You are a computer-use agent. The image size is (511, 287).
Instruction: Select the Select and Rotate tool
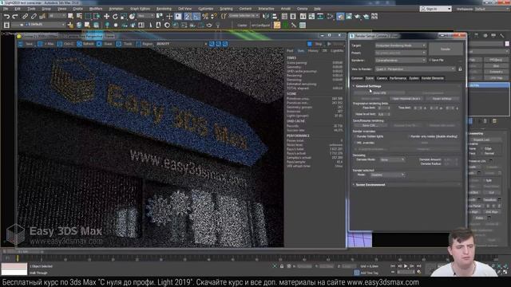(115, 16)
